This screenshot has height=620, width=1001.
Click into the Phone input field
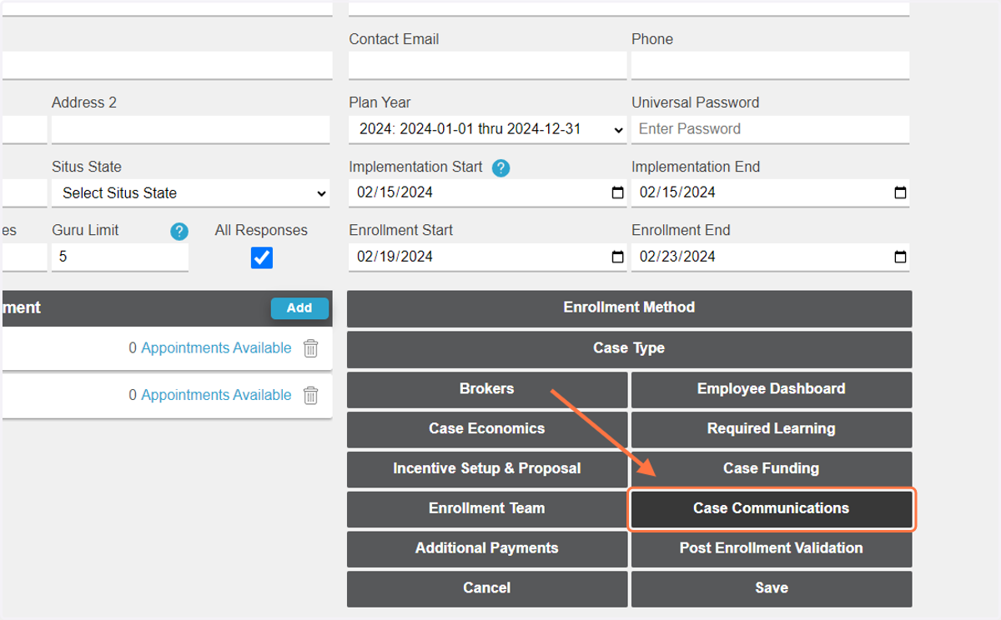tap(771, 65)
